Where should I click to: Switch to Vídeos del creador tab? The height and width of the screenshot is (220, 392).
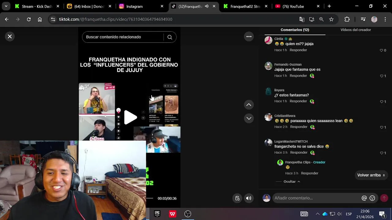356,30
